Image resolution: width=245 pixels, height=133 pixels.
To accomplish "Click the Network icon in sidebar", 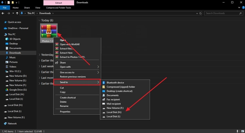I will 5,124.
